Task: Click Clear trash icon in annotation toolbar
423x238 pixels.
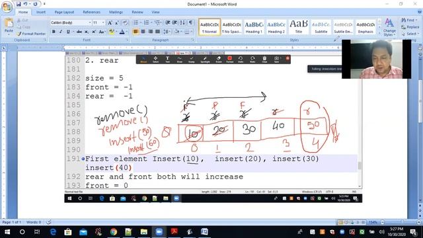Action: 264,59
